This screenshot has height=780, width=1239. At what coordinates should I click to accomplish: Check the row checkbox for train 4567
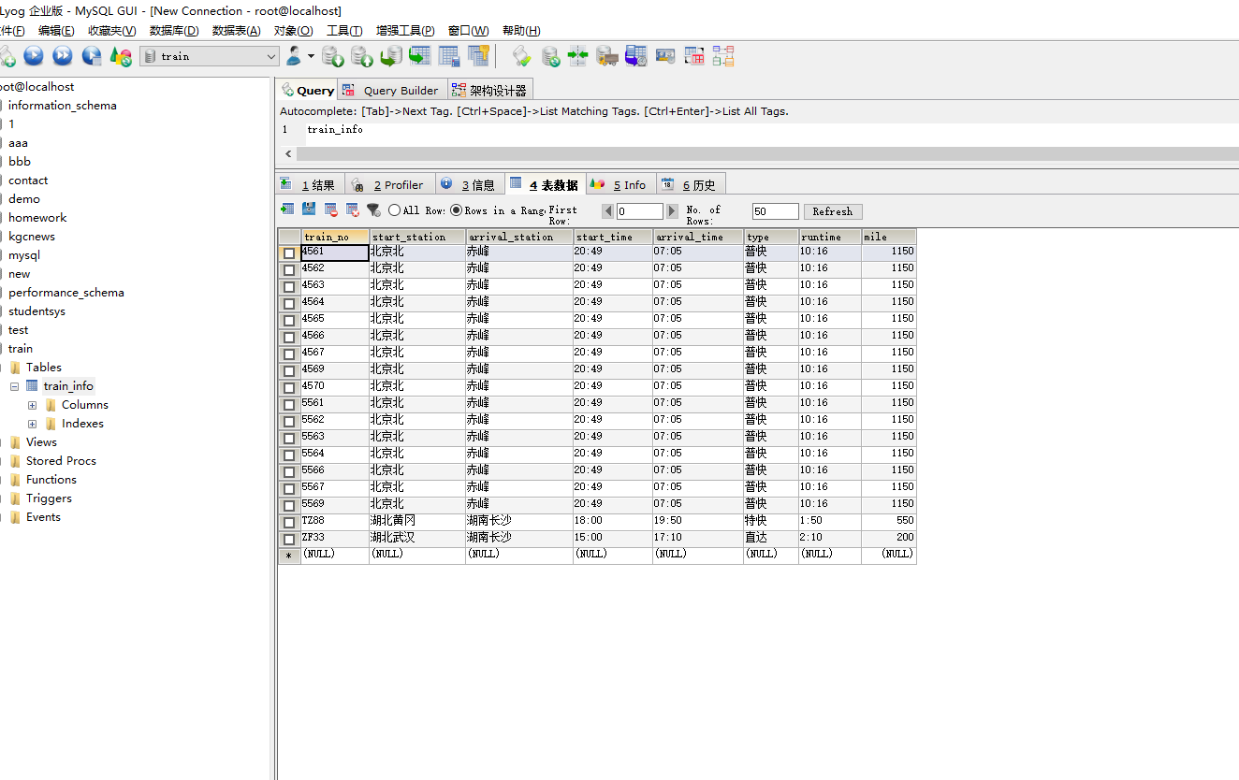point(289,354)
